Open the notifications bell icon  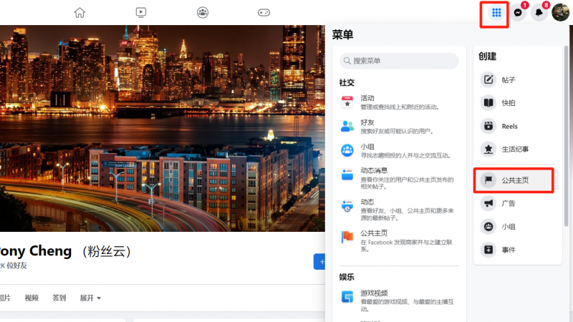539,13
